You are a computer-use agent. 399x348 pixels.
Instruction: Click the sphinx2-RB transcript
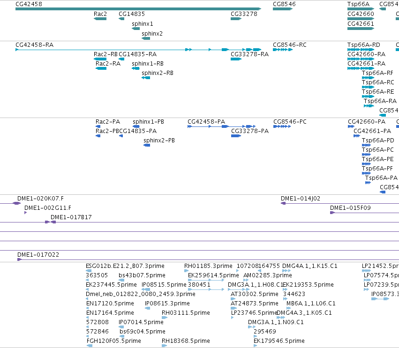[146, 78]
